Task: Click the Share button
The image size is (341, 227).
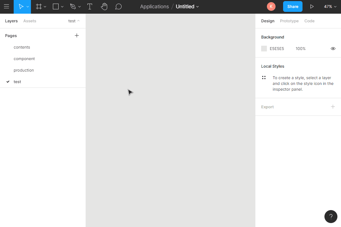Action: pos(293,6)
